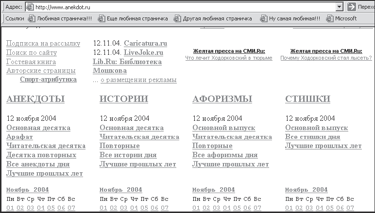The height and width of the screenshot is (213, 375).
Task: Open the 'Еще любимая страничка' bookmark icon
Action: 101,18
